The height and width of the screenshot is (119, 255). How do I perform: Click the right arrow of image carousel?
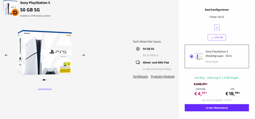pyautogui.click(x=83, y=55)
